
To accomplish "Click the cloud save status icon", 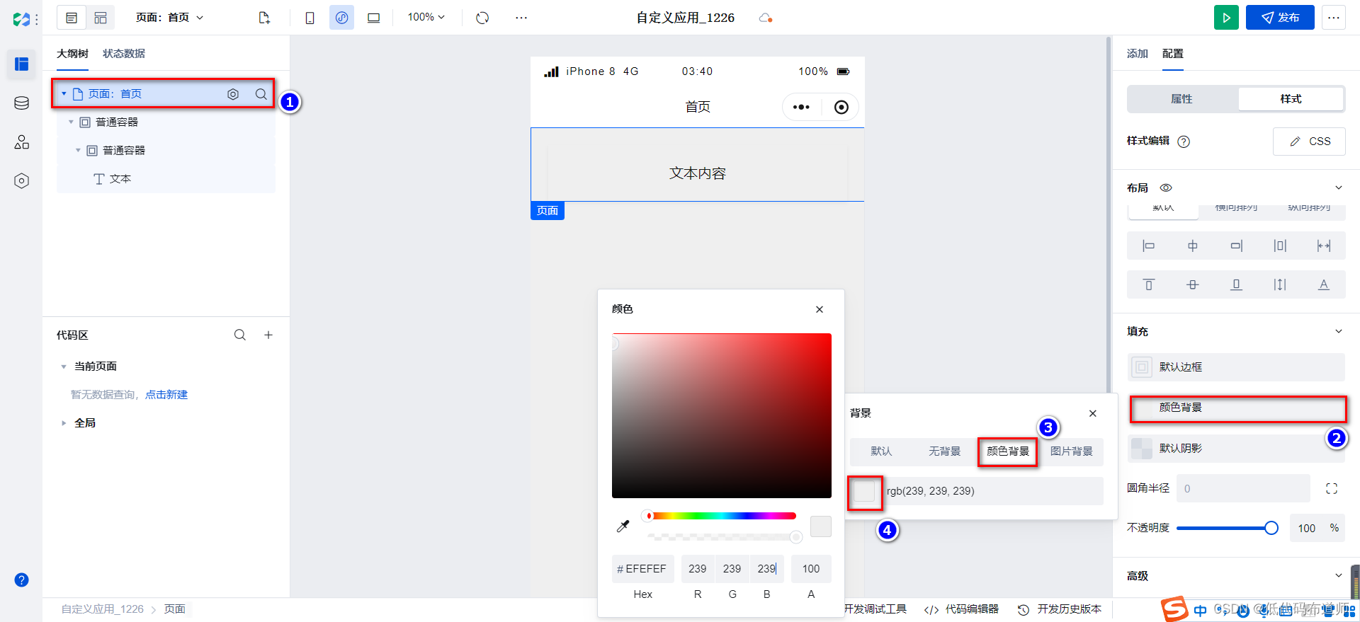I will point(765,18).
